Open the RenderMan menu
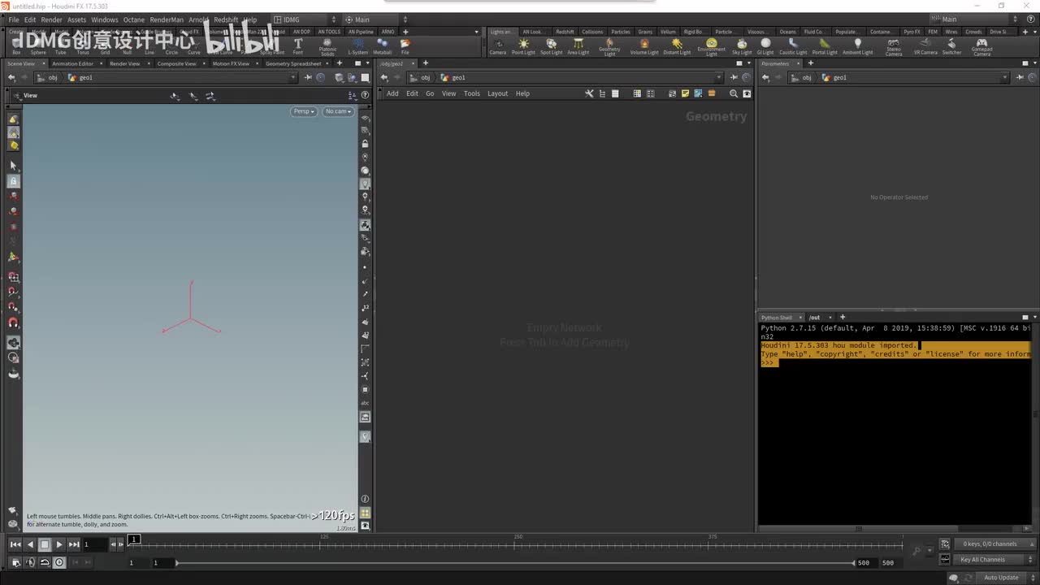This screenshot has width=1040, height=585. 167,19
